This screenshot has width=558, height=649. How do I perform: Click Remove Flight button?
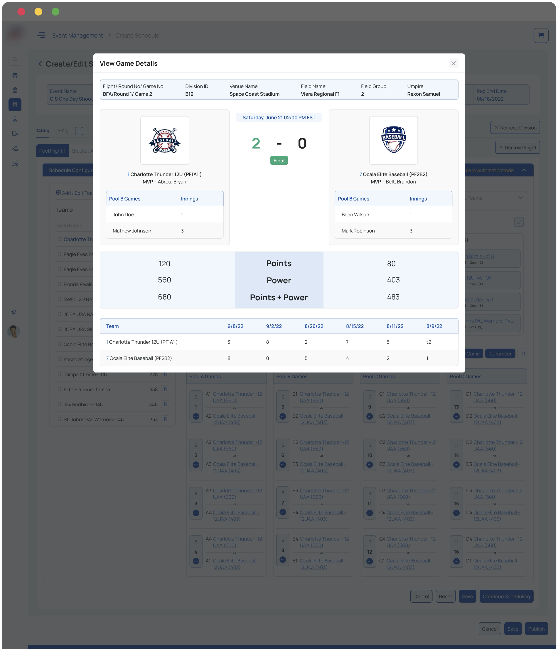point(517,147)
